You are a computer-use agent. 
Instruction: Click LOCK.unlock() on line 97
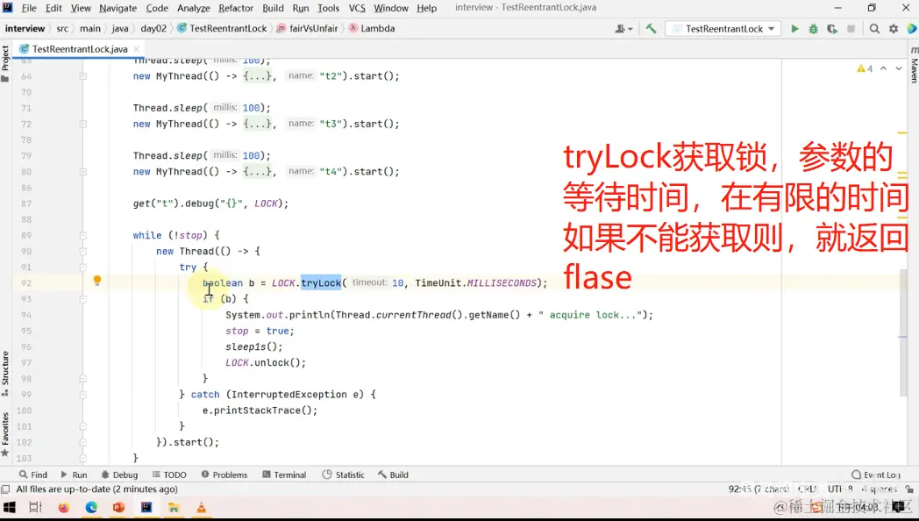coord(266,363)
